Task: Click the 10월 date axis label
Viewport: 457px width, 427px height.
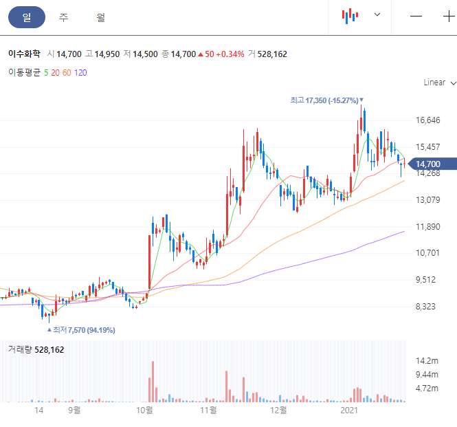Action: tap(144, 410)
